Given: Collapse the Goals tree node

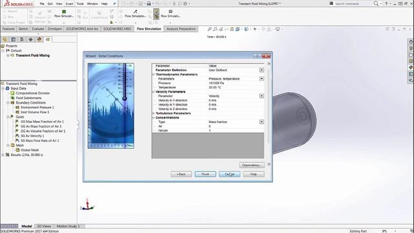Looking at the screenshot, I should pyautogui.click(x=8, y=116).
